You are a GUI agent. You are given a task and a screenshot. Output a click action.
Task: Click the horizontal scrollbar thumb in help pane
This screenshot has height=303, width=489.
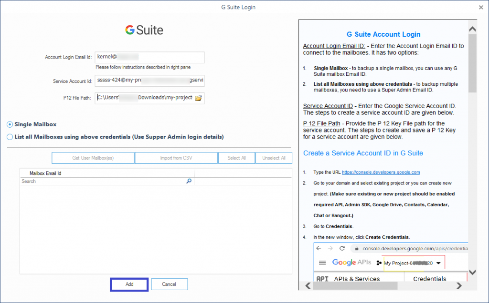point(355,285)
